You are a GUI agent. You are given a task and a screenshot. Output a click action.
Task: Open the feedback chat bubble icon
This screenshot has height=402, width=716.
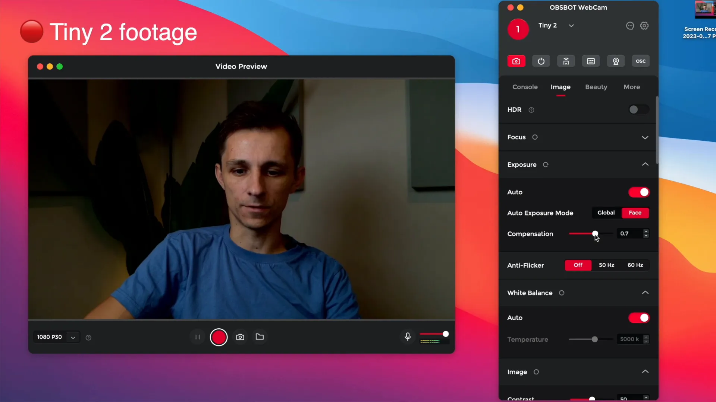pos(630,26)
